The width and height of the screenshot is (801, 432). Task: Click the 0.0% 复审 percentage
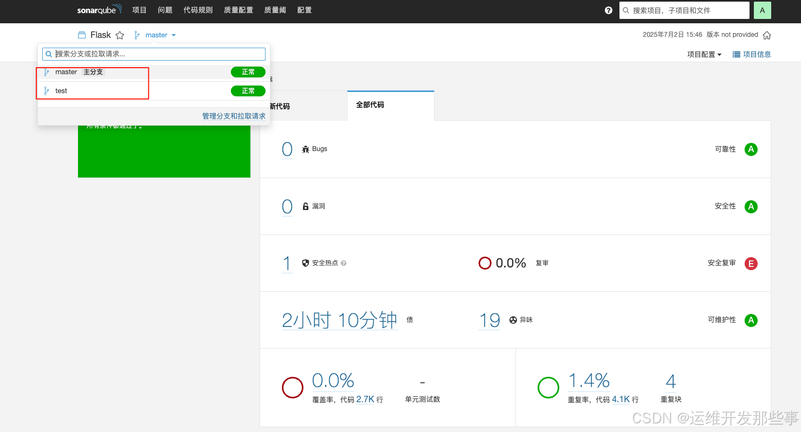(511, 263)
